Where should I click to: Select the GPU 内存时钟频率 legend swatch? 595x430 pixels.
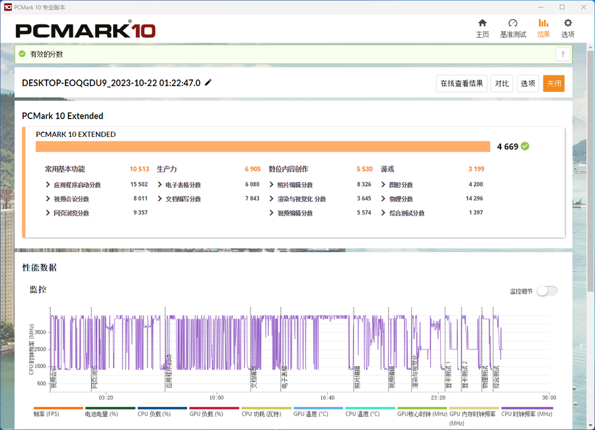pos(474,408)
